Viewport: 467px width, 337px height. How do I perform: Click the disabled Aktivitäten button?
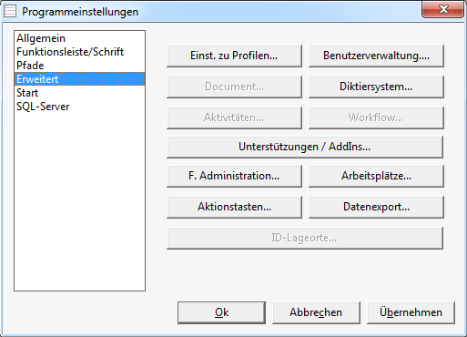point(234,117)
